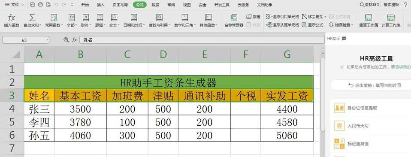Expand the 自动求和 dropdown arrow
Screen dimensions: 411x157
pos(41,25)
